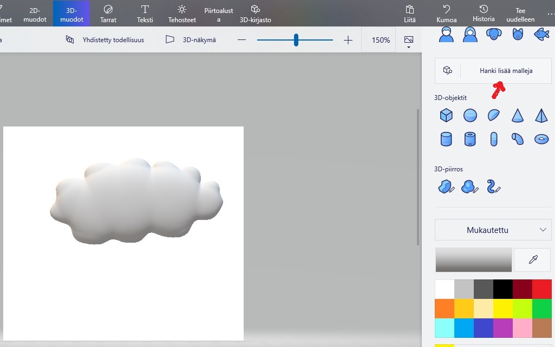Pick the 3D cone shape
This screenshot has width=555, height=347.
[x=518, y=115]
